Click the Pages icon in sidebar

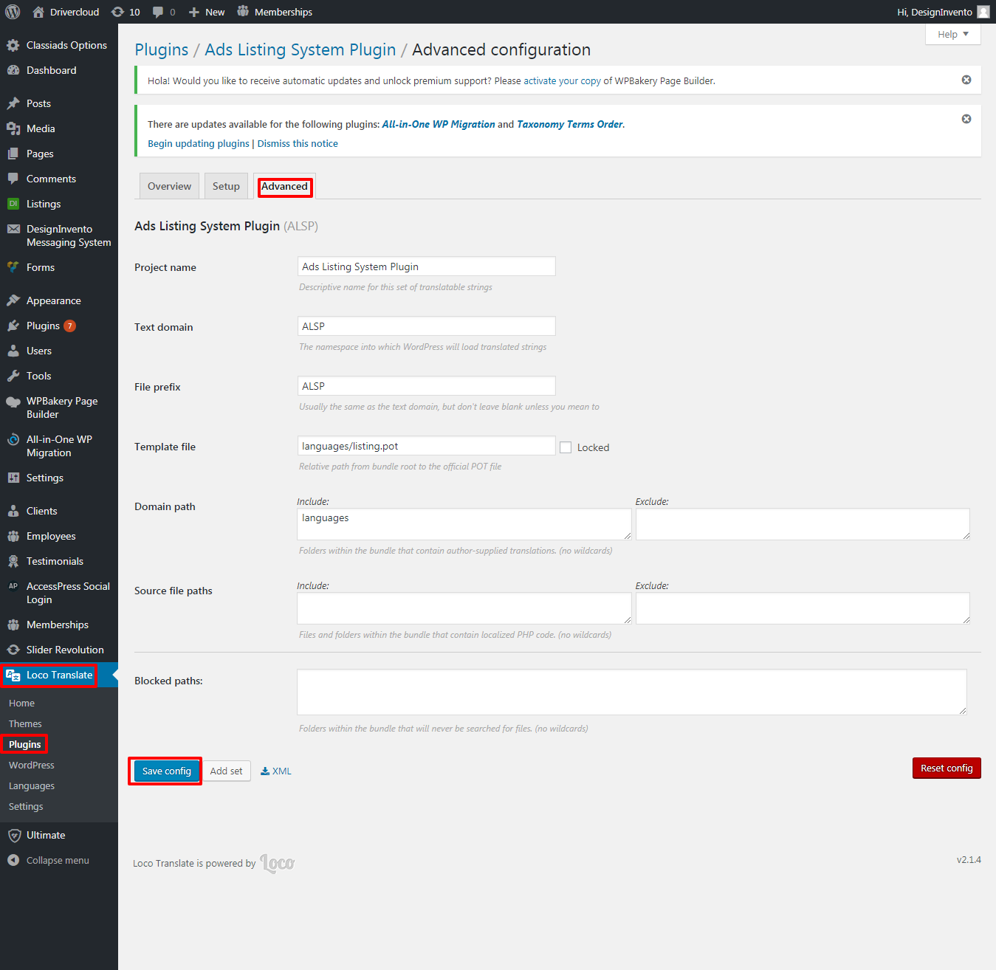[x=13, y=154]
